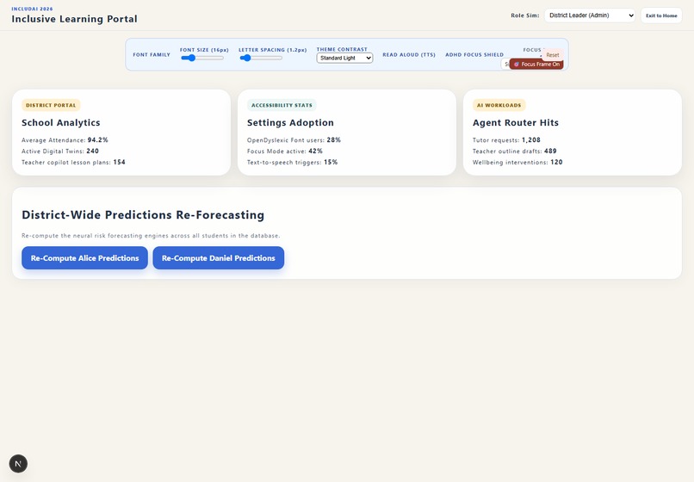Screen dimensions: 694x482
Task: Open the Role Sim dropdown
Action: pyautogui.click(x=590, y=15)
